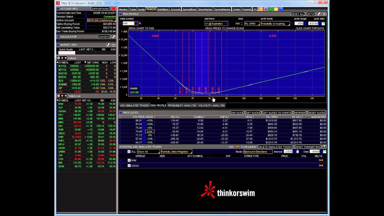Click the wrench settings icon on QQQQ row

[x=321, y=166]
